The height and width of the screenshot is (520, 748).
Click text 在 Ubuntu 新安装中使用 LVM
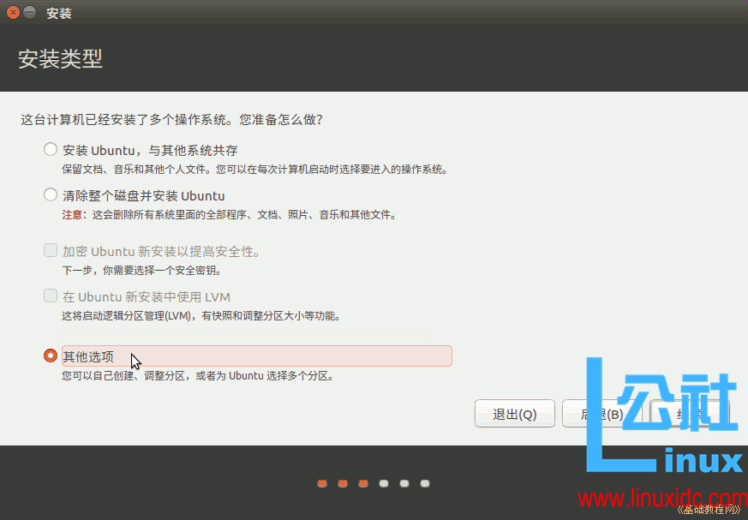[x=147, y=296]
